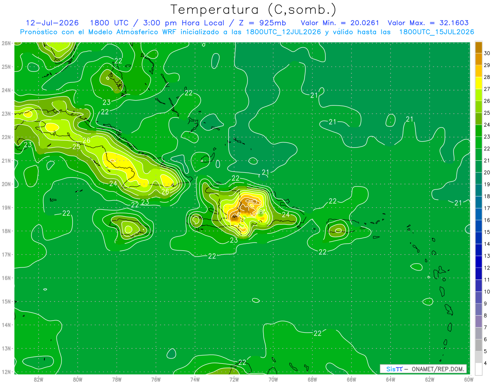Click legend scale label '19'
Viewport: 498px width, 385px height.
[487, 184]
